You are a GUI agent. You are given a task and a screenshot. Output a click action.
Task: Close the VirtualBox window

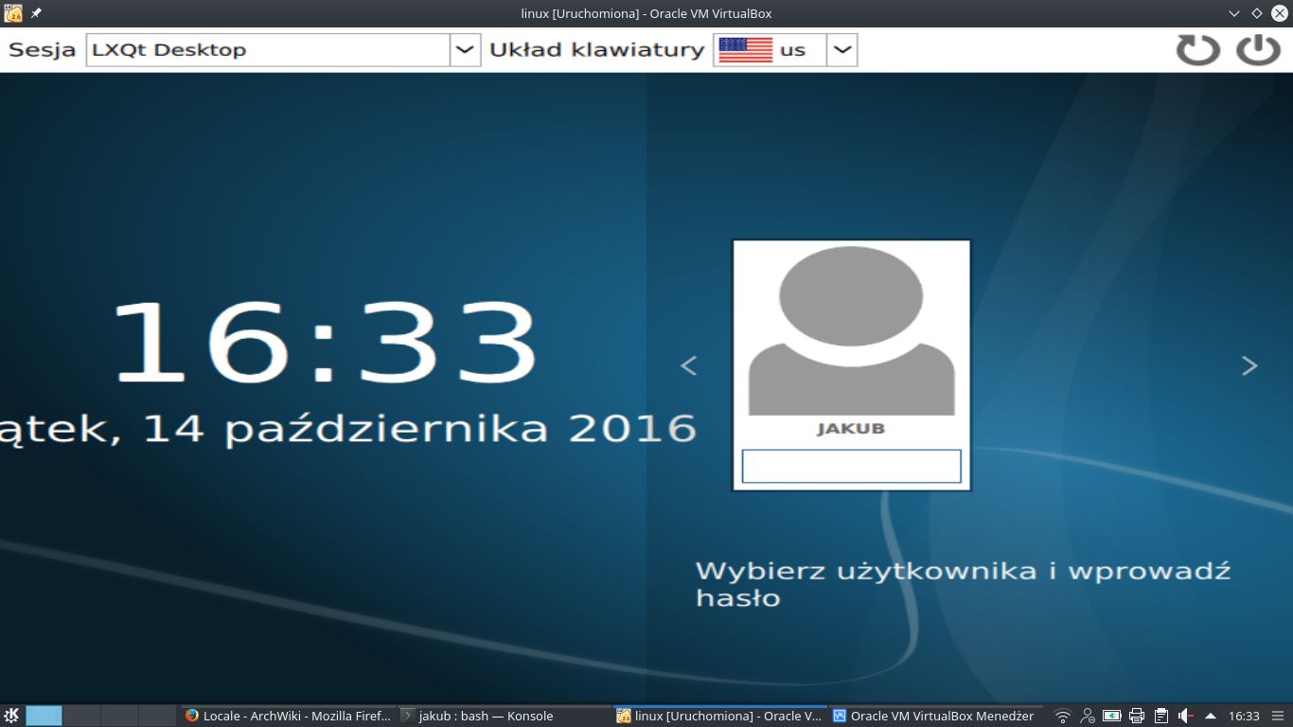(x=1279, y=13)
